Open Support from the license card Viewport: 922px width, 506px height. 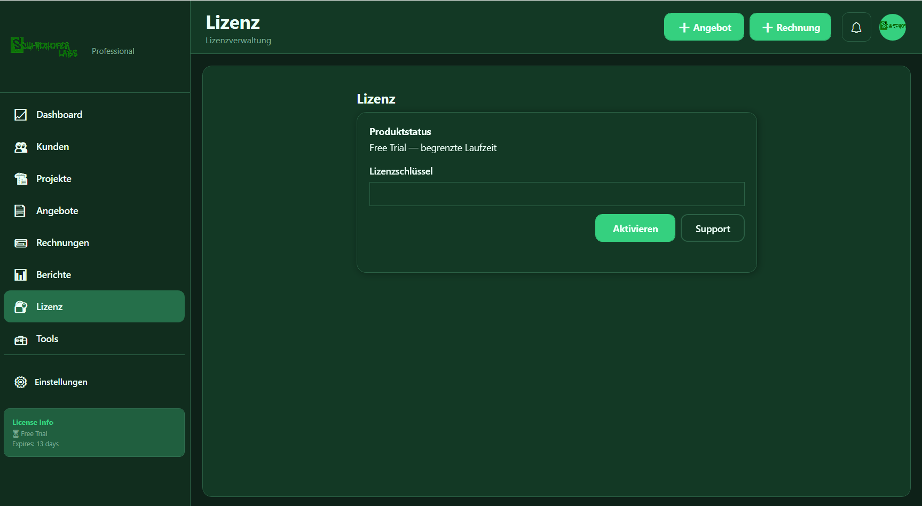[x=712, y=228]
